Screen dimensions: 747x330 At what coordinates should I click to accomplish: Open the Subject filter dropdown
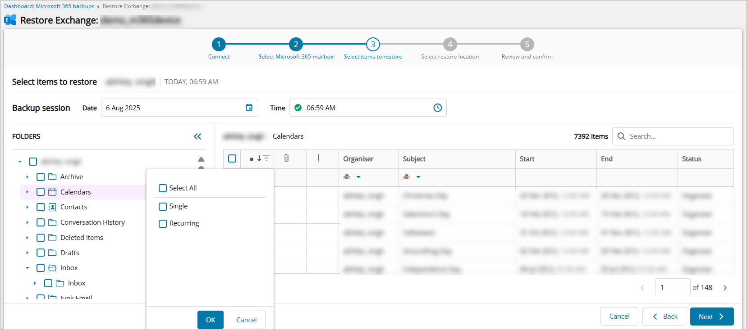point(418,177)
